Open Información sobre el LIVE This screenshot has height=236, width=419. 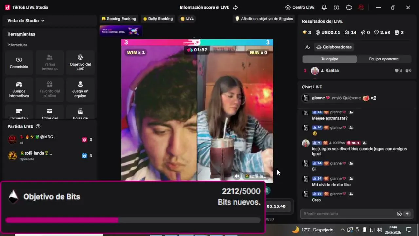[204, 7]
